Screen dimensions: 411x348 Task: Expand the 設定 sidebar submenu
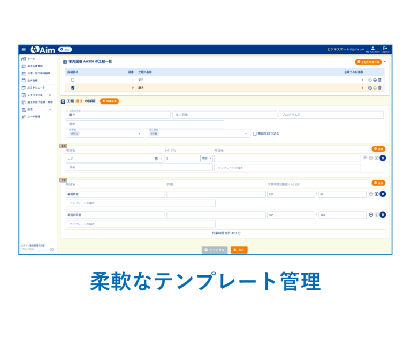[50, 109]
